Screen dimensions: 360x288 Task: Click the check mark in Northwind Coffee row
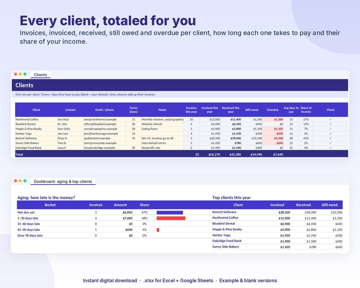click(331, 119)
